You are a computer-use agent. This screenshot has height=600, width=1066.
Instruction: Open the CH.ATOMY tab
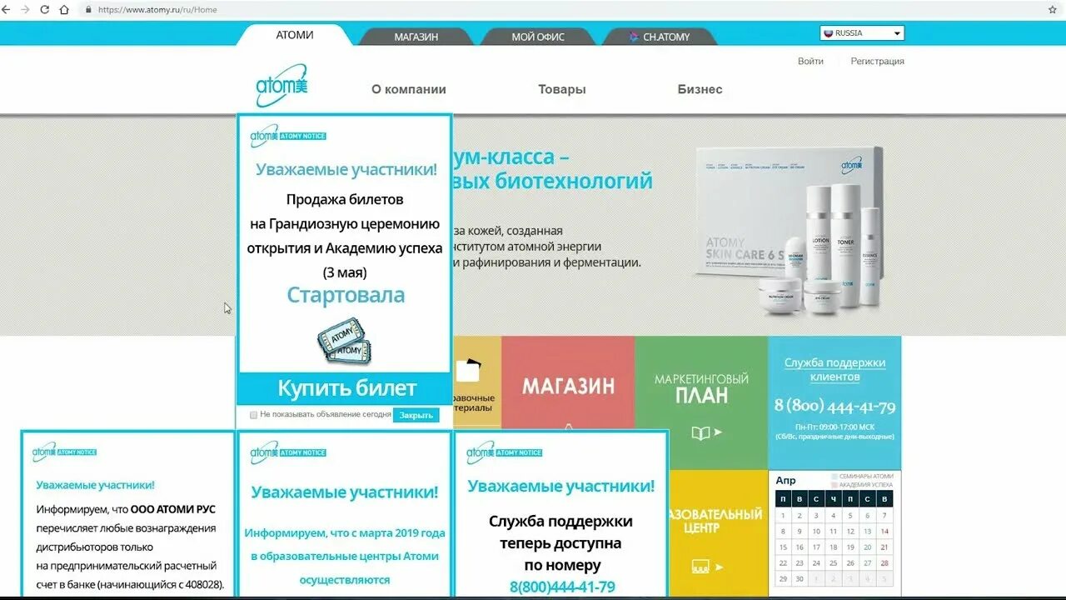(659, 37)
